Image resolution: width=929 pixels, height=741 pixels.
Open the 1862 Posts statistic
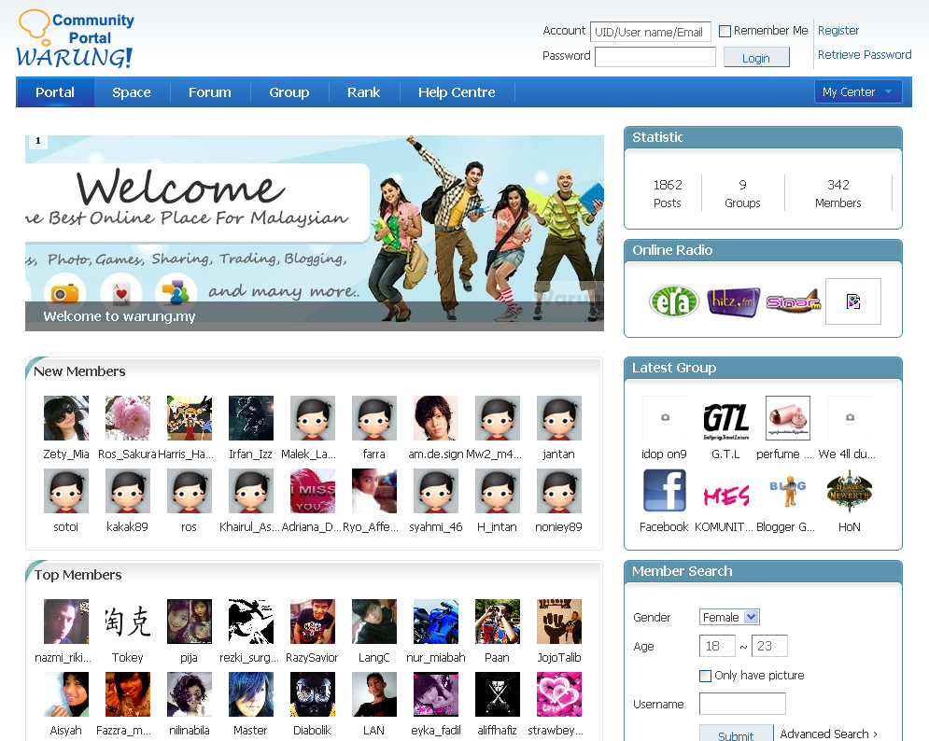[x=668, y=193]
